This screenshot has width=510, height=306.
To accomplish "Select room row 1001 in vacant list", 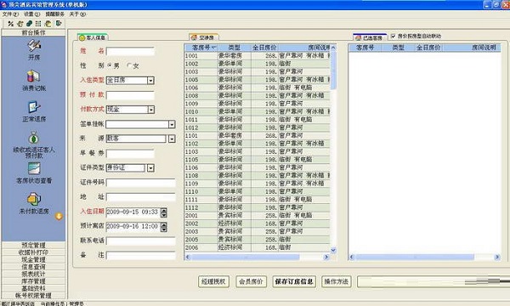I will point(257,55).
